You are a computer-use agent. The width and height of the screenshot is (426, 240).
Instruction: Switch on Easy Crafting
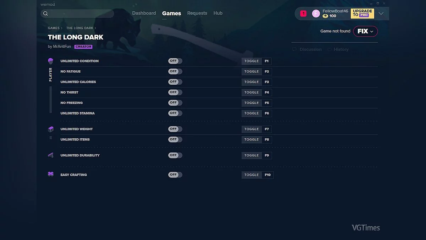tap(175, 175)
